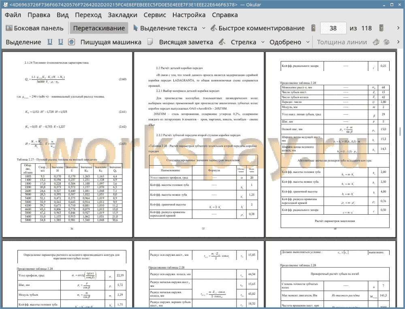Click Модуль зубьев row on bottom-left page
This screenshot has height=309, width=405.
[x=72, y=295]
